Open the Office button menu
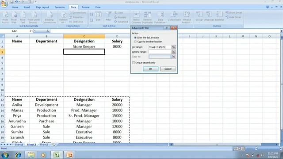This screenshot has width=283, height=159. tap(4, 4)
